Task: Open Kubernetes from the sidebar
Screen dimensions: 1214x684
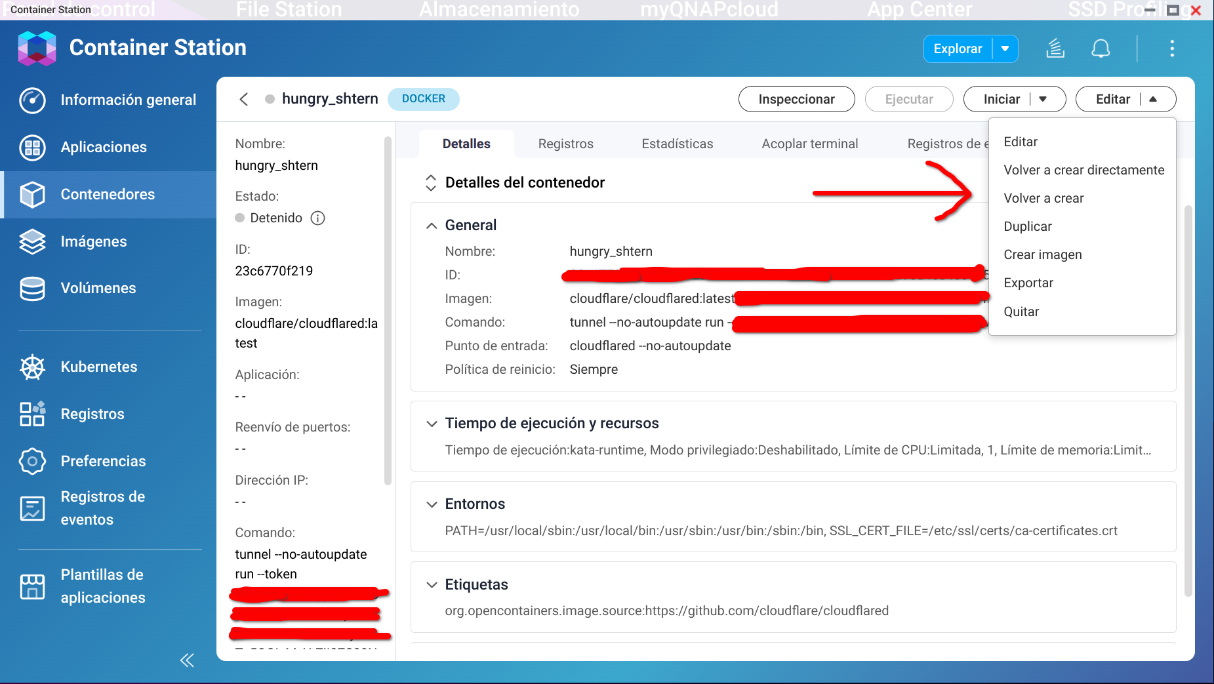Action: [x=98, y=367]
